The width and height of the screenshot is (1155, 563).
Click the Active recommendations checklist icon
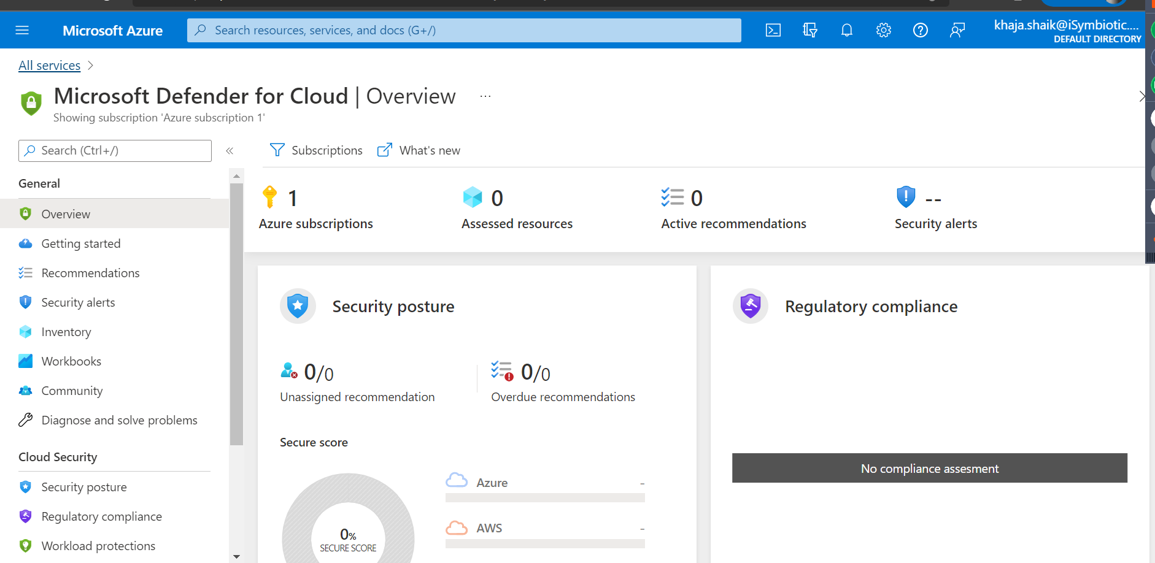[673, 197]
